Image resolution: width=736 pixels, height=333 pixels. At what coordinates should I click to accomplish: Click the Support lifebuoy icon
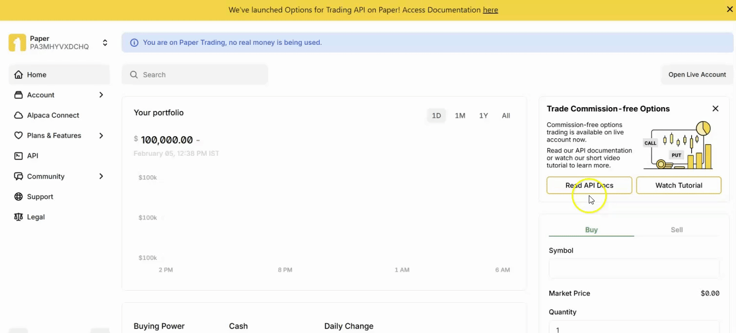click(x=19, y=197)
